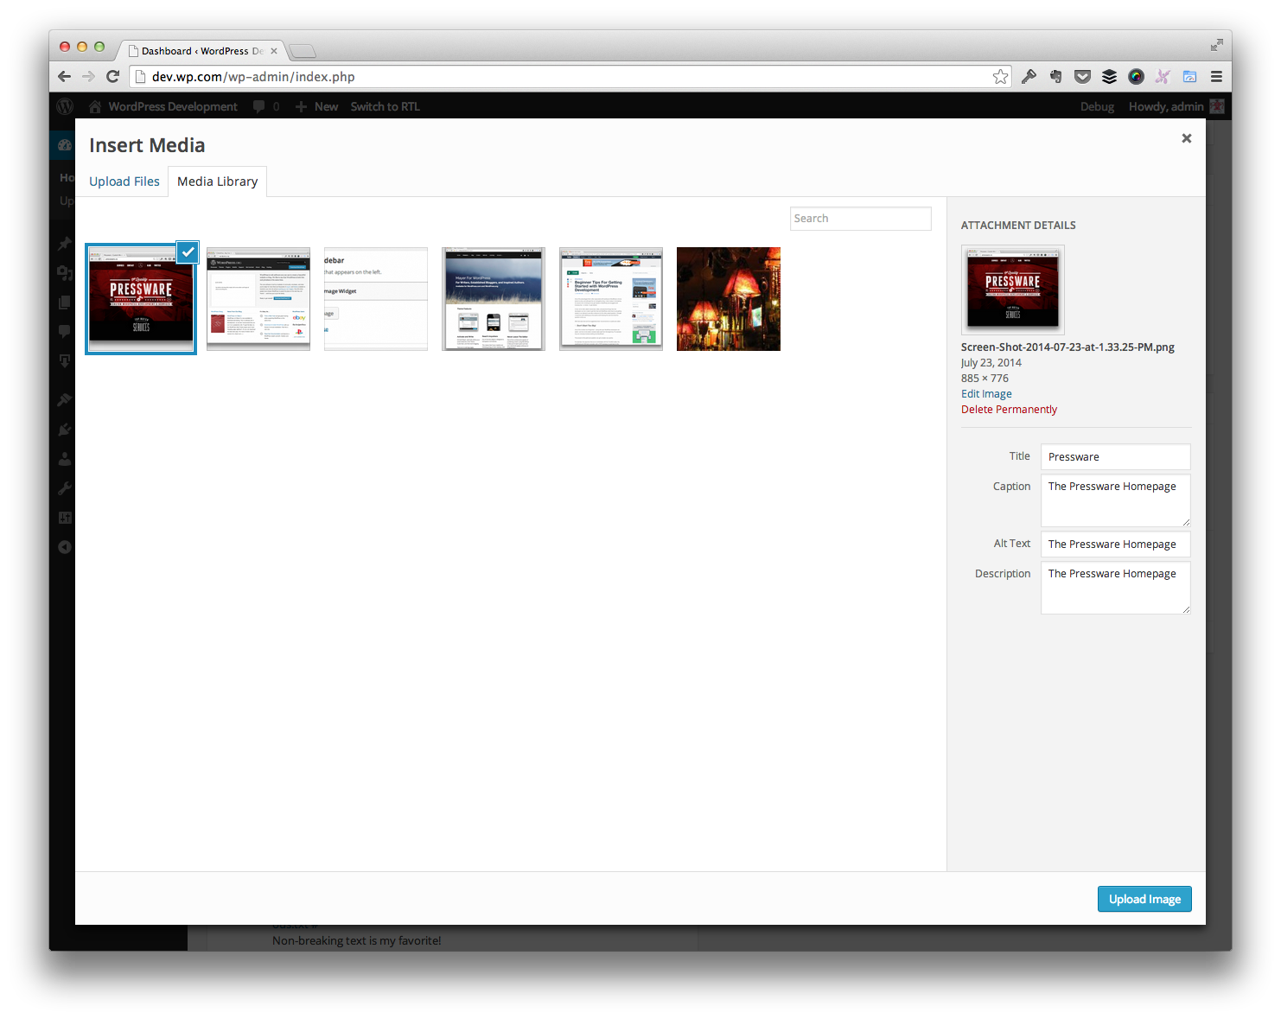Select the Dashboard gauge icon in the sidebar
Screen dimensions: 1281x1019
[64, 144]
